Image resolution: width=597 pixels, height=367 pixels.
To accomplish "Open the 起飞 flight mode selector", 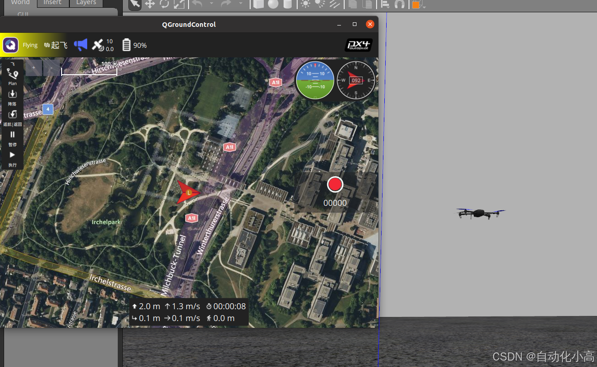I will 56,45.
